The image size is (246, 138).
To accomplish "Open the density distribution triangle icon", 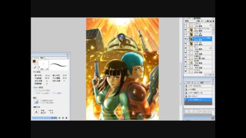I will (36, 112).
